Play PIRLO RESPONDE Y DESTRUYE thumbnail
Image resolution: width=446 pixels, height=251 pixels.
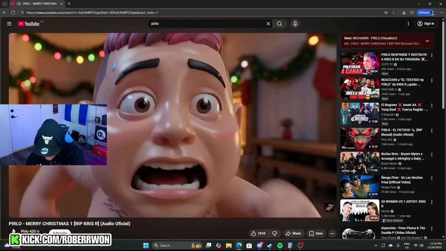(360, 63)
